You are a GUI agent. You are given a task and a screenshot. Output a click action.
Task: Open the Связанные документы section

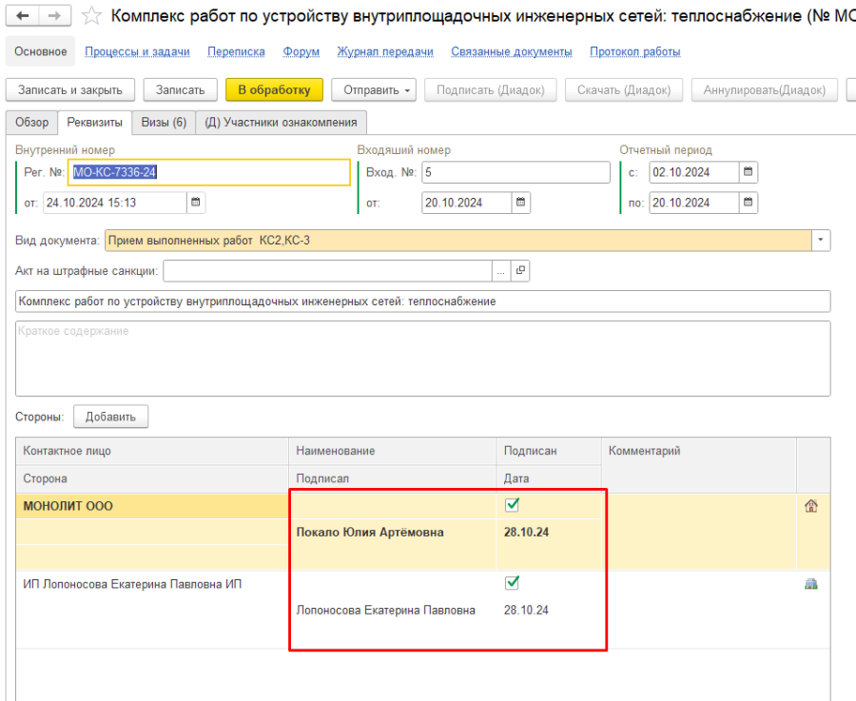(511, 51)
